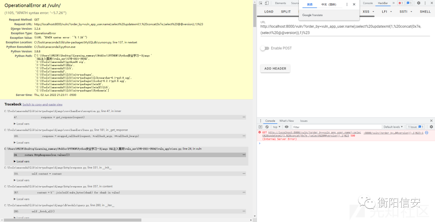Click the Exception Location cursors.py path text
Screen dimensions: 435x222
pyautogui.click(x=85, y=42)
